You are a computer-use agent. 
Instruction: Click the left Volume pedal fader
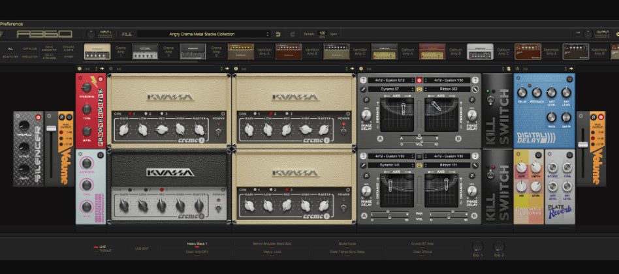52,128
